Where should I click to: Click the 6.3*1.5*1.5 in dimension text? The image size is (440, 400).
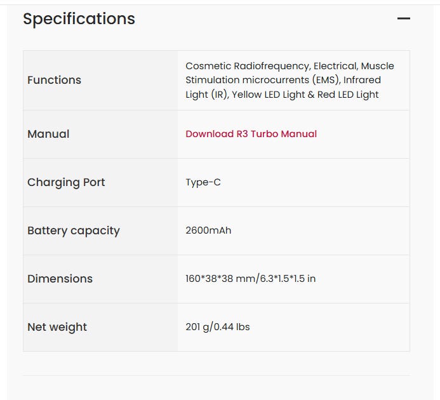point(286,279)
